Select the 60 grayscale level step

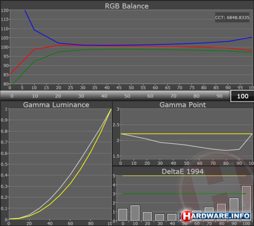click(x=150, y=96)
